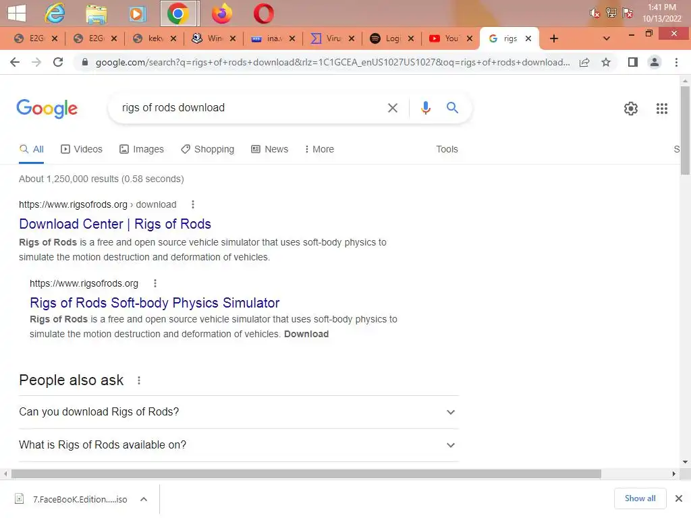Close the Win tab
The height and width of the screenshot is (518, 691).
point(233,38)
